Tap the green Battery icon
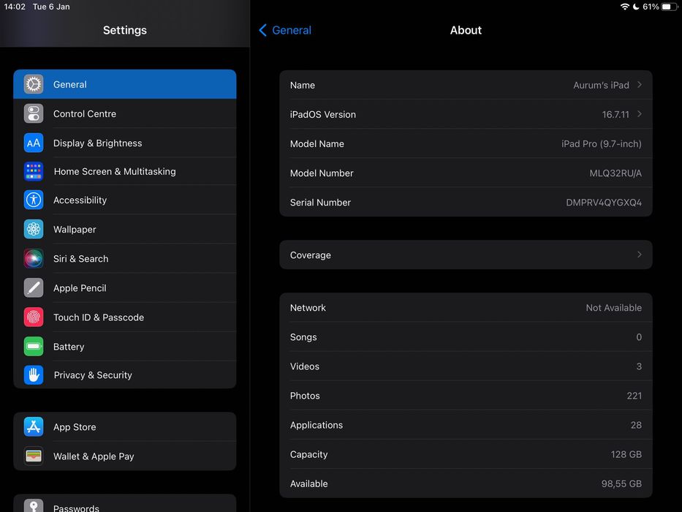This screenshot has height=512, width=682. [x=34, y=347]
